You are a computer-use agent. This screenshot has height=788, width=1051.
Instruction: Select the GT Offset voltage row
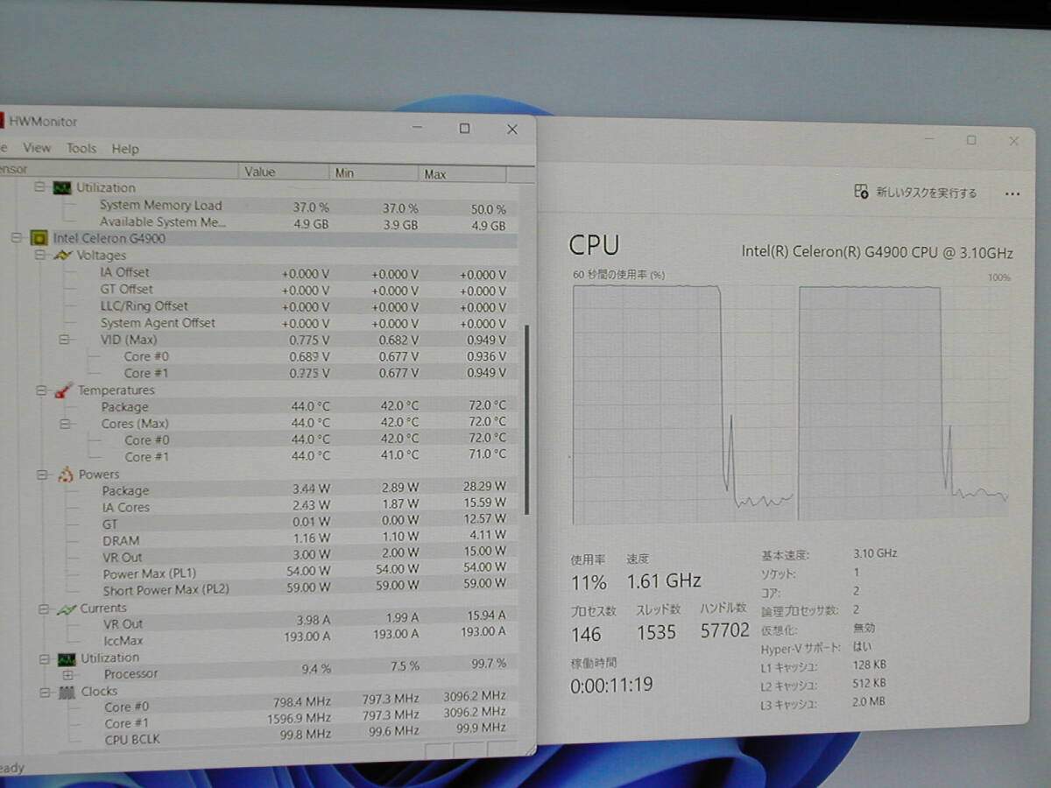coord(259,289)
